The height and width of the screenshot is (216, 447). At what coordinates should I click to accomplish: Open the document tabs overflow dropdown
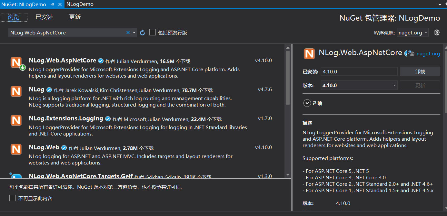(440, 5)
